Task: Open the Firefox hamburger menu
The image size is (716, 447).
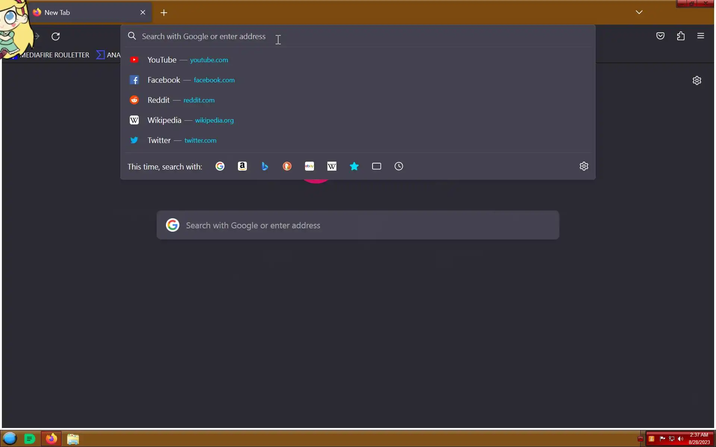Action: pos(701,36)
